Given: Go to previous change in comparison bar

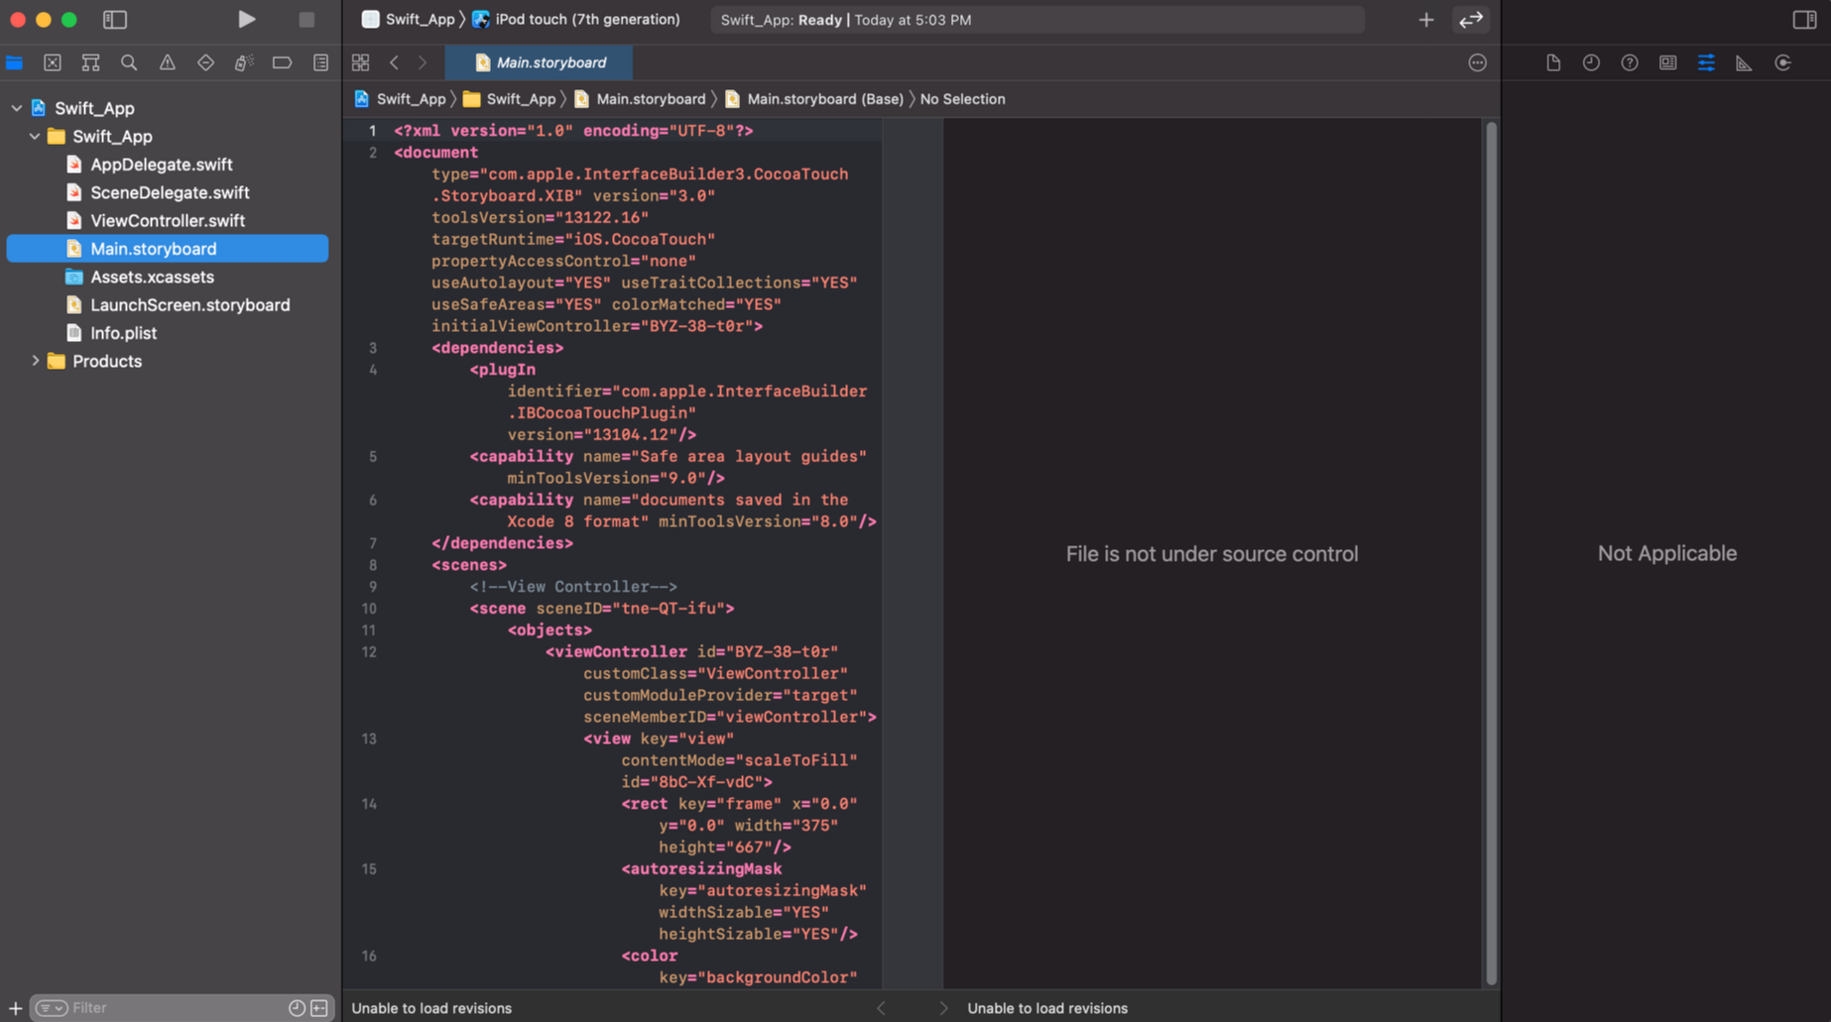Looking at the screenshot, I should (881, 1007).
